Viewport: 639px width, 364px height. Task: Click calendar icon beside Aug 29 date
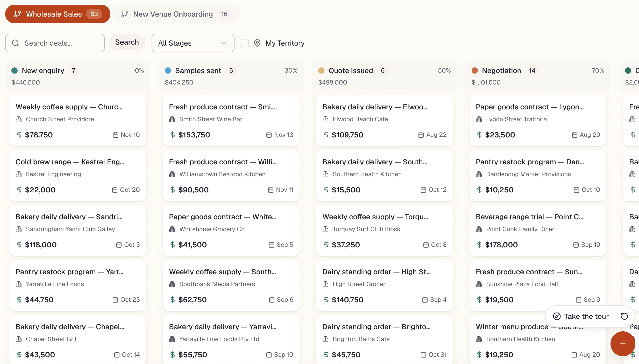click(x=574, y=135)
